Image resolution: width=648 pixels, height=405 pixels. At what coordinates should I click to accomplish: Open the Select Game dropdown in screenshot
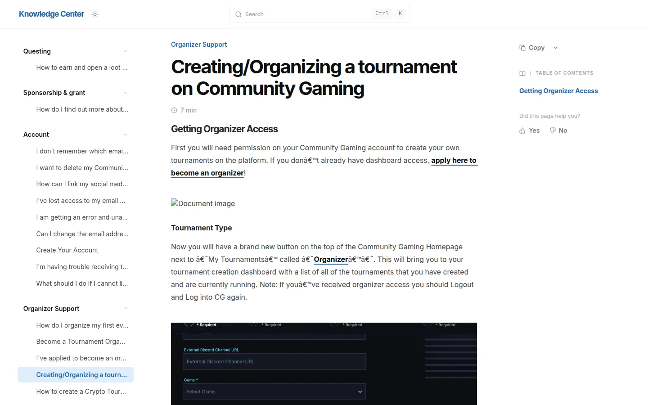click(274, 391)
